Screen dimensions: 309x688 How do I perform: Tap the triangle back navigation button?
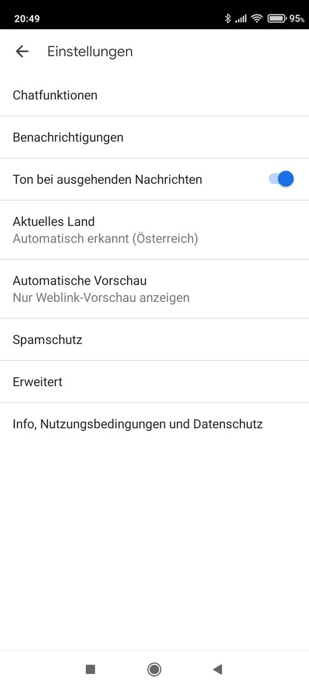pos(217,669)
